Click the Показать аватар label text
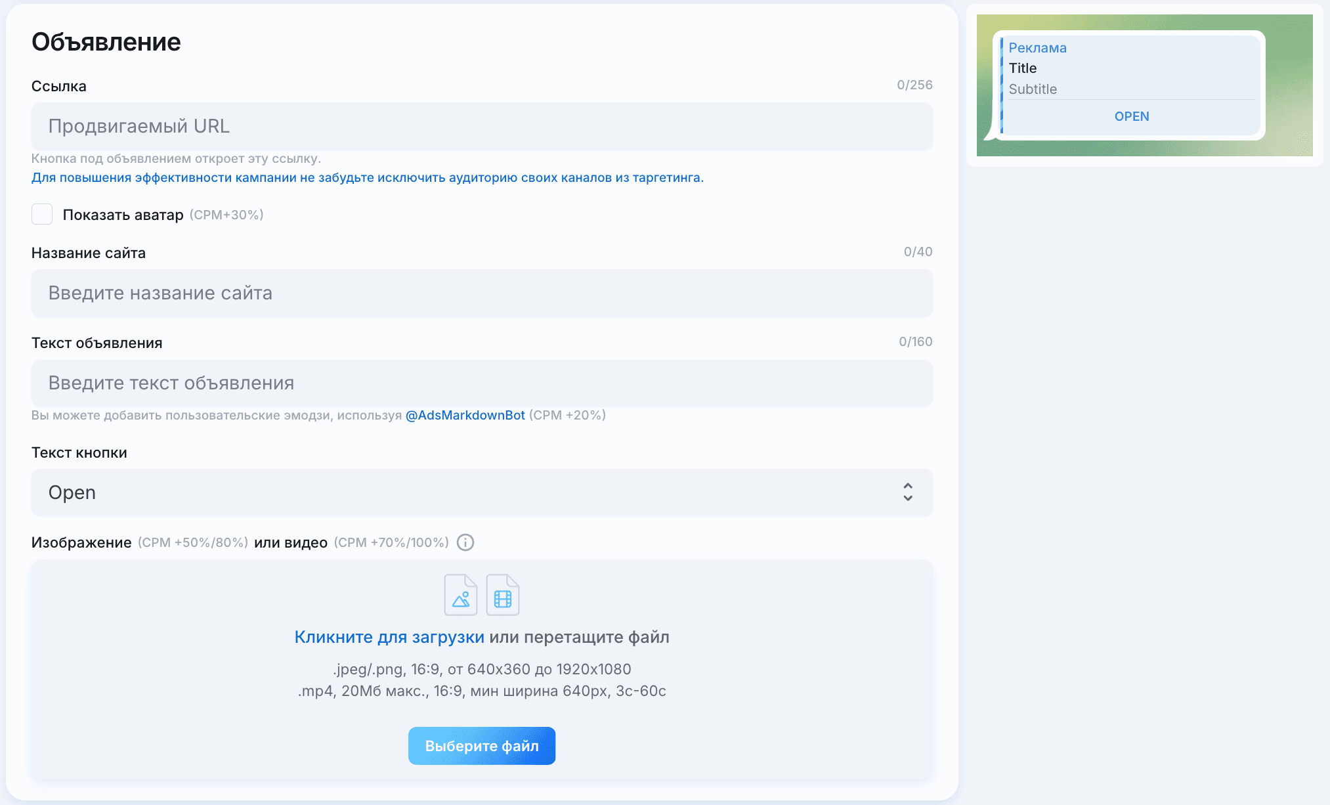The height and width of the screenshot is (805, 1330). (123, 215)
